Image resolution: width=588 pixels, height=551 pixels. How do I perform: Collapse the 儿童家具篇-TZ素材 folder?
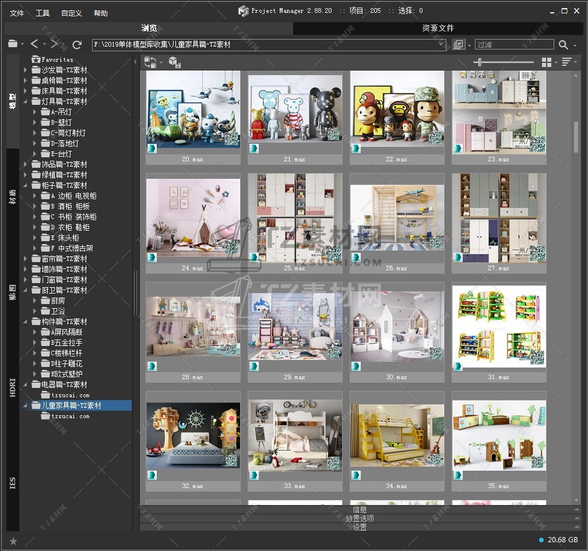pos(25,405)
